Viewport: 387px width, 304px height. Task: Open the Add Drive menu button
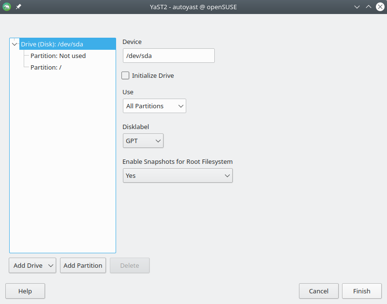coord(32,265)
